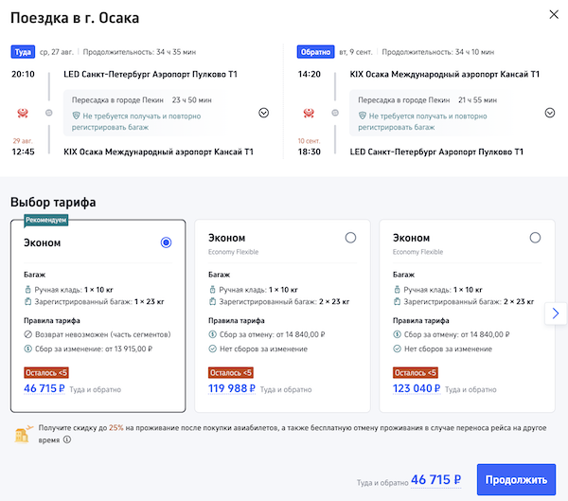
Task: Select the 119 988 ₽ Economy Flexible radio
Action: pyautogui.click(x=351, y=238)
